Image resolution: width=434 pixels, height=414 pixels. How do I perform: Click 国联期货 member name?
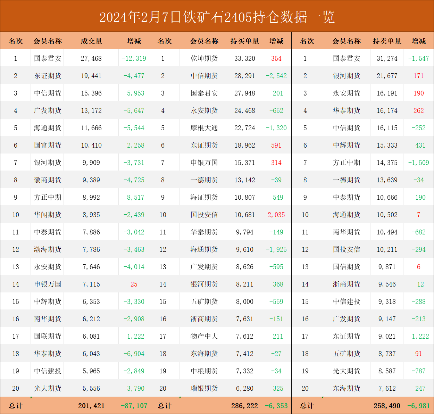(x=48, y=336)
